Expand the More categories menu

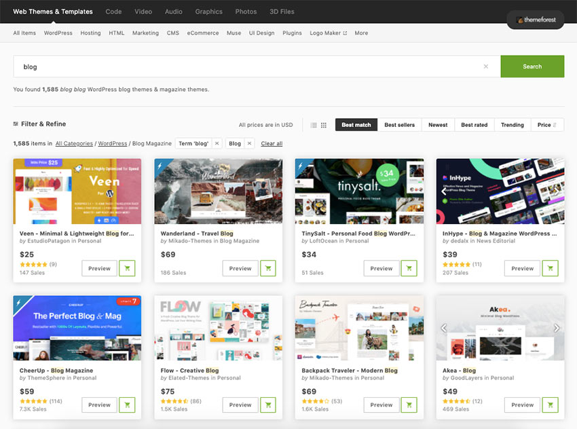[x=361, y=33]
